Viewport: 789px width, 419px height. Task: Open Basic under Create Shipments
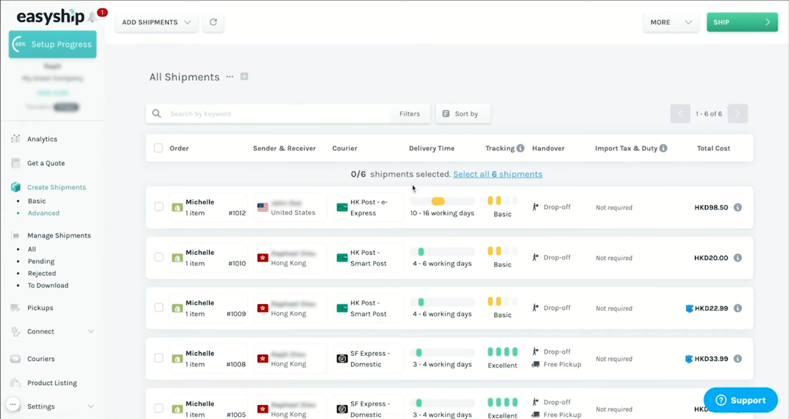coord(36,201)
